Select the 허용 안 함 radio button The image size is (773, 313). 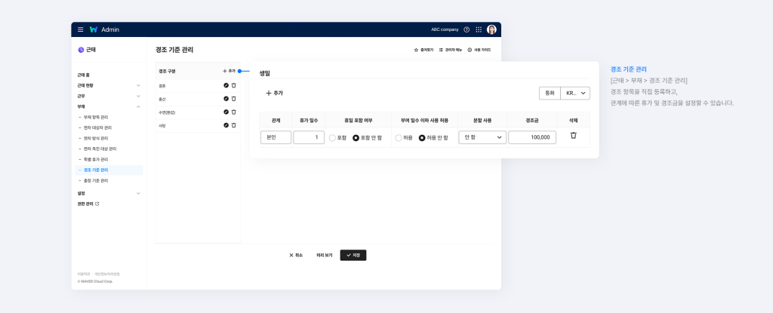(422, 138)
